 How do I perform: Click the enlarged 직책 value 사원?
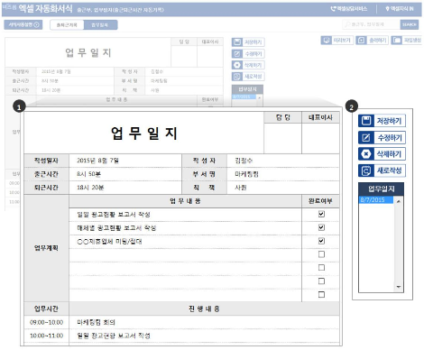tap(241, 188)
